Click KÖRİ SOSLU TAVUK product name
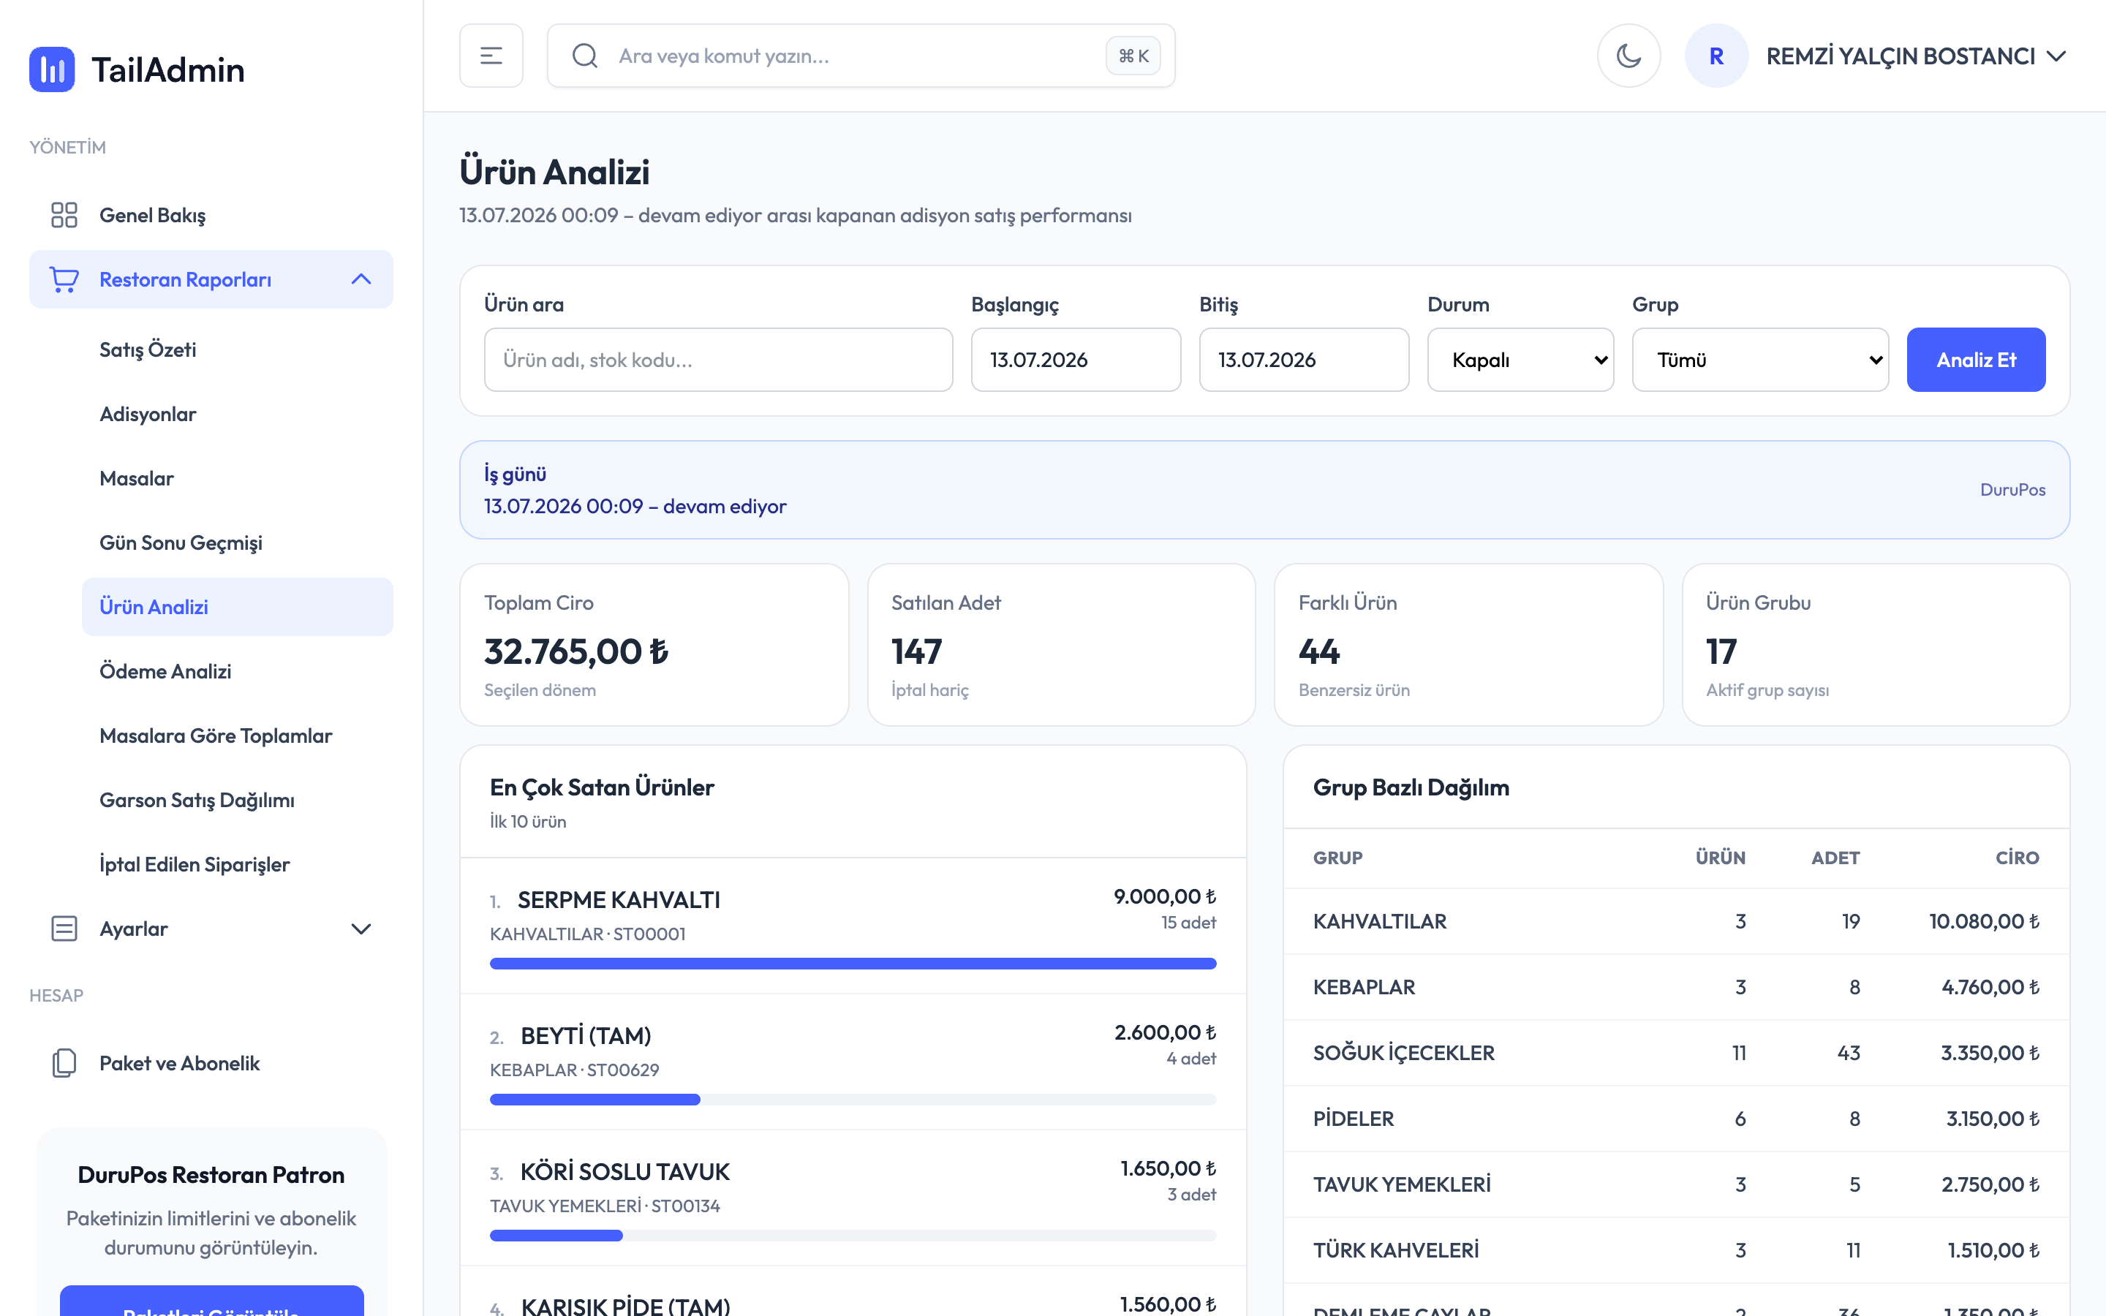 click(x=624, y=1171)
